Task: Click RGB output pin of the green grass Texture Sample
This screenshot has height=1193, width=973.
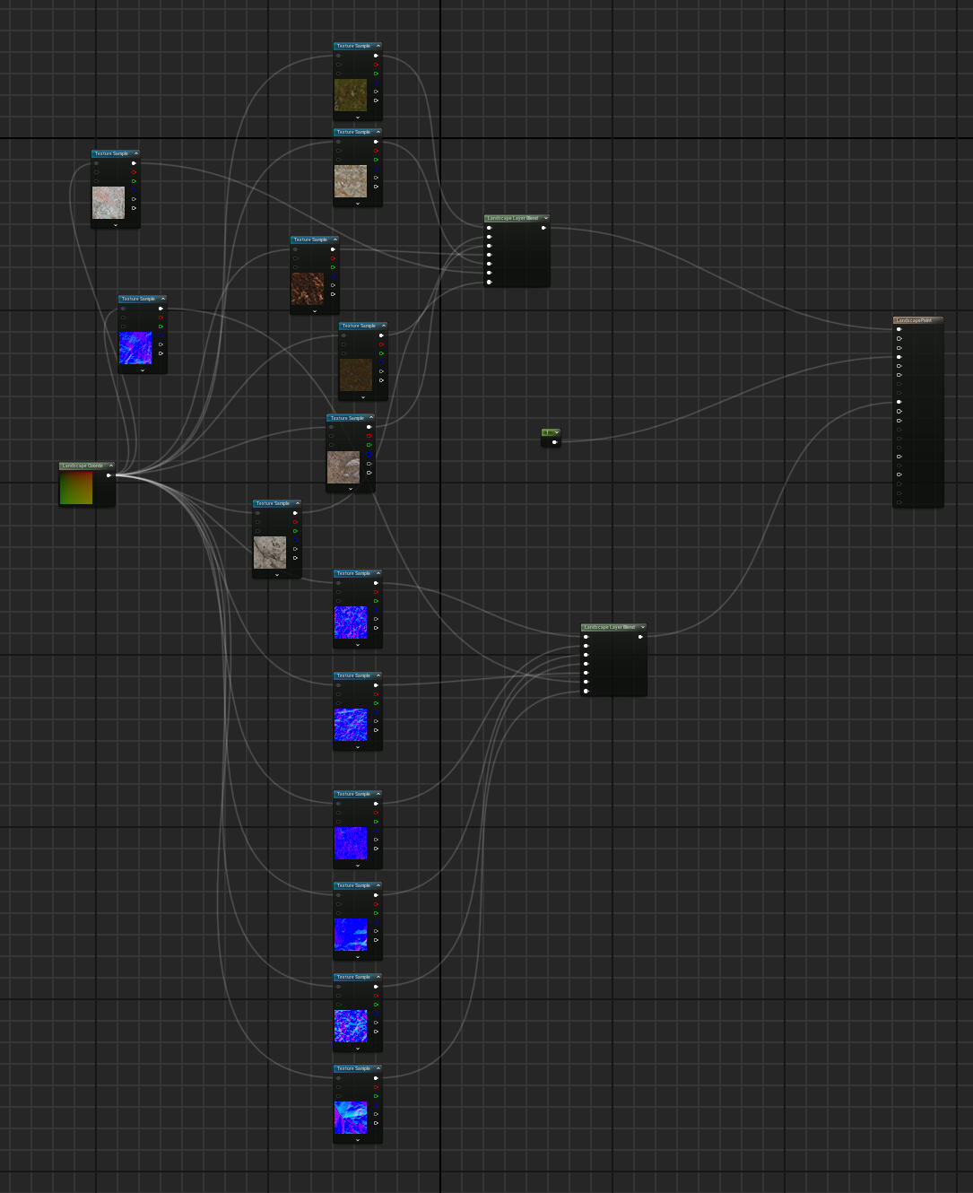Action: coord(376,56)
